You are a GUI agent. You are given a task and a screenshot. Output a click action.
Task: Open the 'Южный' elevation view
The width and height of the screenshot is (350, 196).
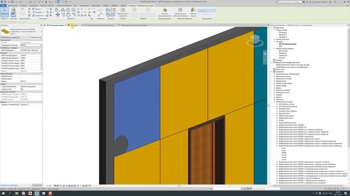tap(282, 58)
